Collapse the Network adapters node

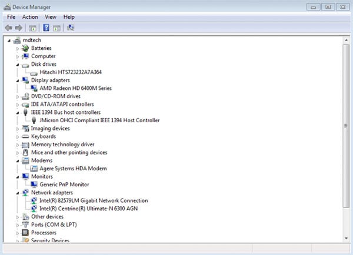(18, 193)
